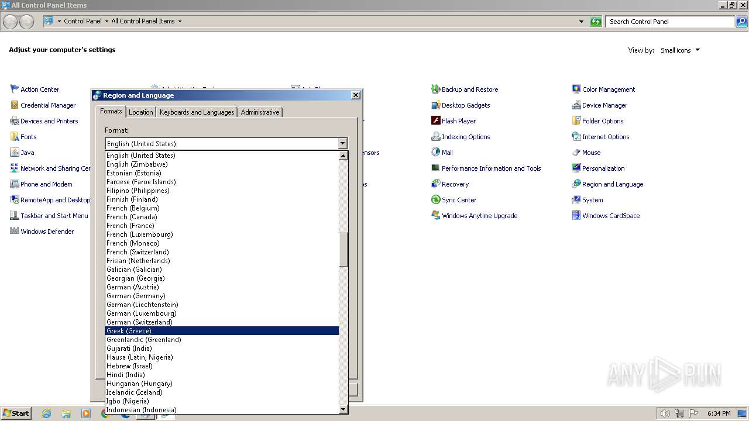This screenshot has width=749, height=421.
Task: Select the Formats tab
Action: click(x=111, y=111)
